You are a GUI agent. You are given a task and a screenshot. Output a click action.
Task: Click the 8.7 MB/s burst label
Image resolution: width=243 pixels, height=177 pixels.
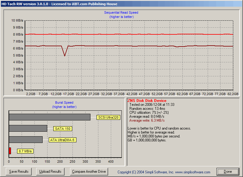tap(25, 151)
